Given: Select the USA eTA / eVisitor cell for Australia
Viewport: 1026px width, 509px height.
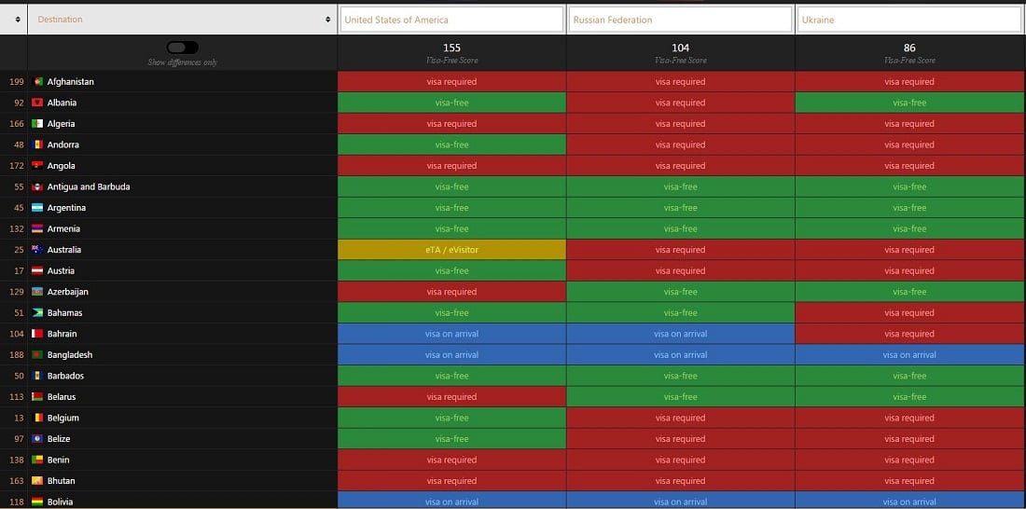Looking at the screenshot, I should (x=451, y=250).
